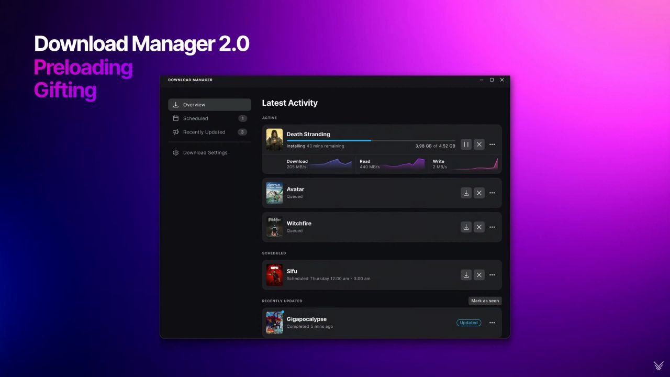Open Death Stranding via its thumbnail
This screenshot has height=377, width=670.
(274, 139)
